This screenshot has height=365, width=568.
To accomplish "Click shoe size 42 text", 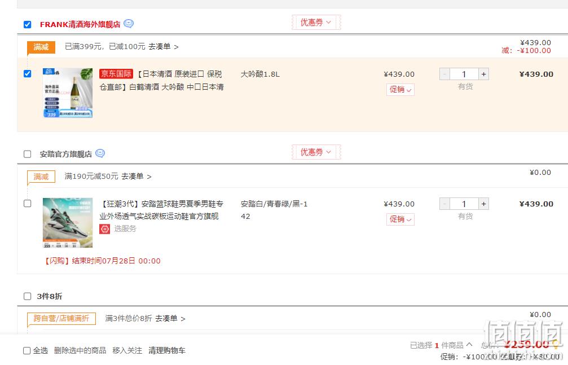I will click(245, 217).
